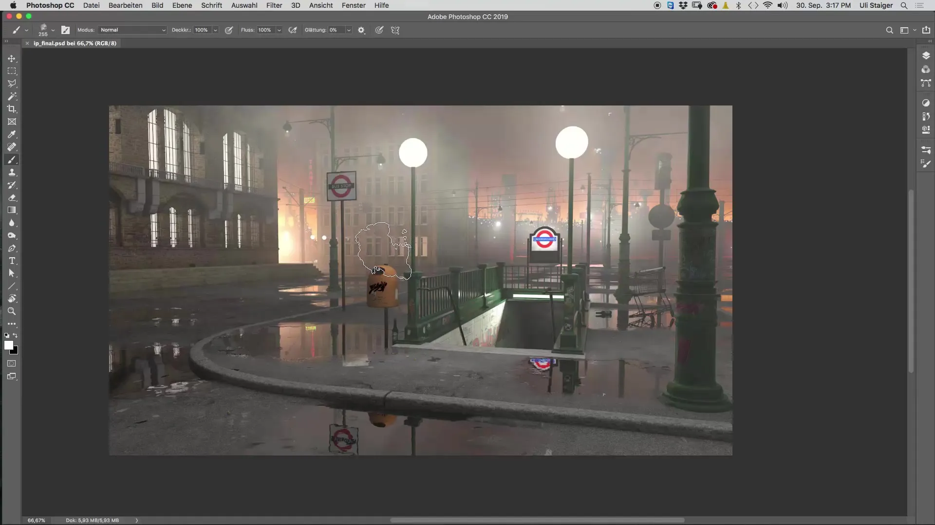Open the Adjustments panel icon
Image resolution: width=935 pixels, height=525 pixels.
coord(926,103)
